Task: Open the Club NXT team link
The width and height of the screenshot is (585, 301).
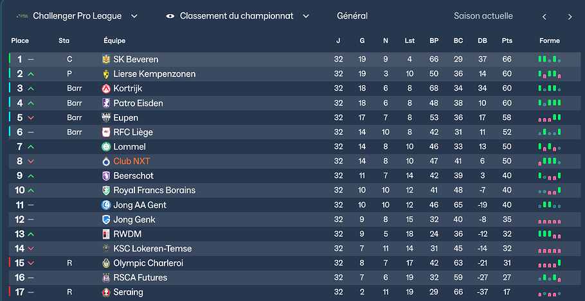Action: (x=132, y=161)
